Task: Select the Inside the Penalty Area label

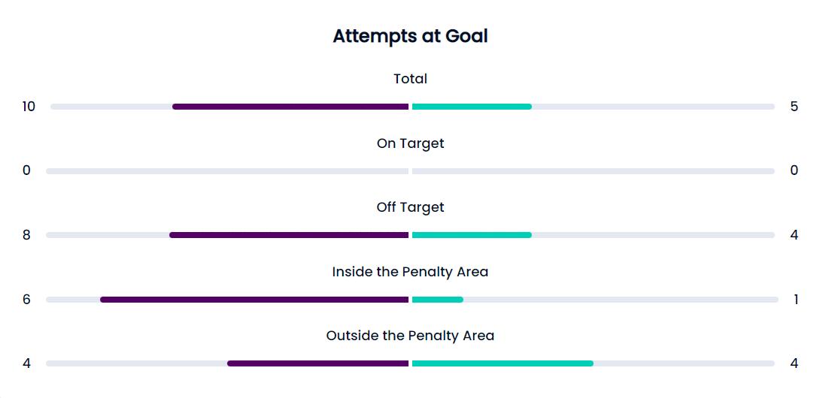Action: (410, 272)
